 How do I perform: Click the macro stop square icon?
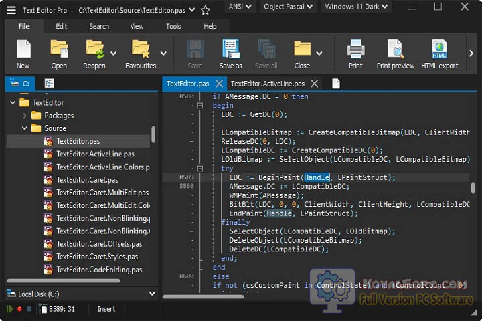coord(29,309)
